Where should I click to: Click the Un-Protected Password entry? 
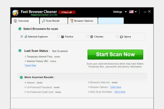pyautogui.click(x=42, y=87)
